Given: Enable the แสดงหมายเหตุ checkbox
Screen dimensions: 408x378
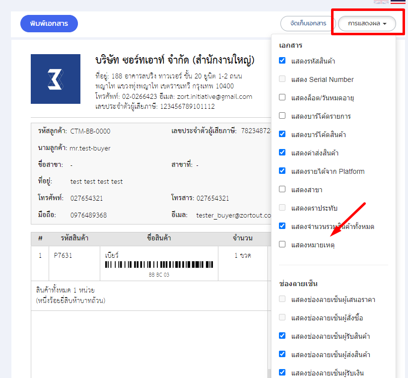Looking at the screenshot, I should (x=282, y=244).
